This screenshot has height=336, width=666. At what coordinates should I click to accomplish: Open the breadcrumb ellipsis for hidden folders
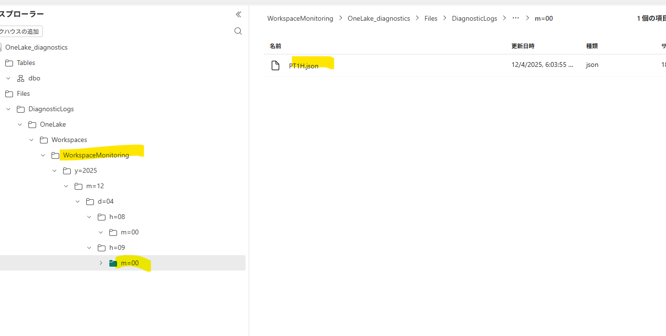[516, 18]
